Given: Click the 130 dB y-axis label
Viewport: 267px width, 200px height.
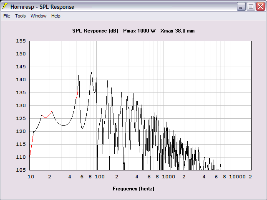Looking at the screenshot, I should coord(21,105).
